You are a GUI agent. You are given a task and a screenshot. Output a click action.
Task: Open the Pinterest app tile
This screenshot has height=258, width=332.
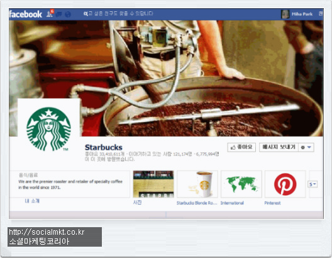coord(285,184)
